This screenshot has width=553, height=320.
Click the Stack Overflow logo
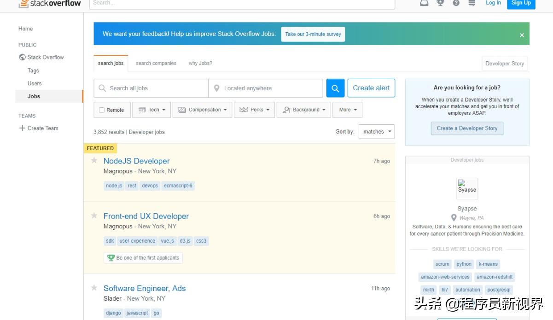tap(50, 4)
